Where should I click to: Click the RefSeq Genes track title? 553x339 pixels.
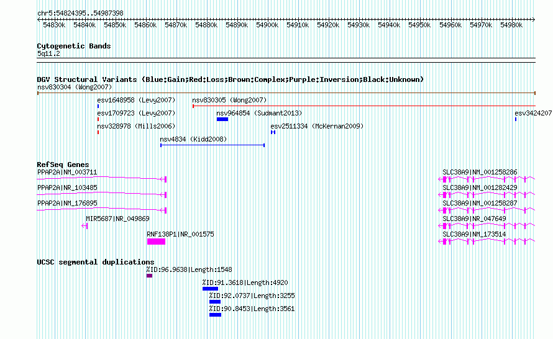(63, 165)
